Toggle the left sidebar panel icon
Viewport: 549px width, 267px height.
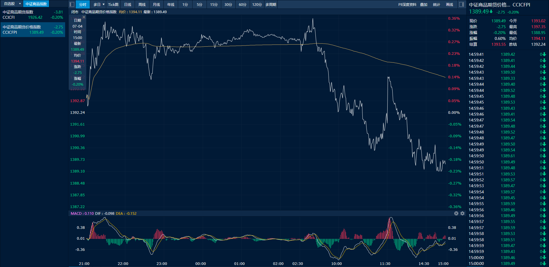[x=72, y=4]
